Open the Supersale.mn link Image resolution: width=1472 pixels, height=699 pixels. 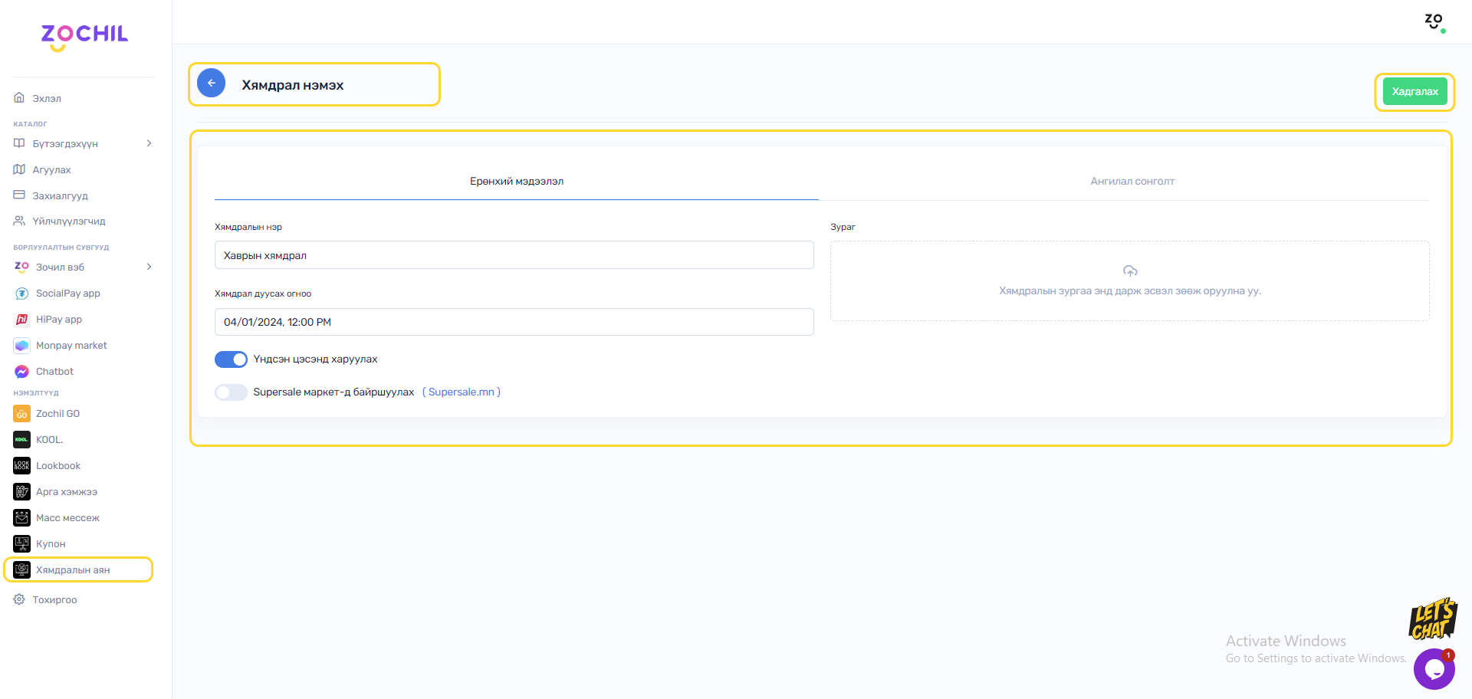[x=461, y=392]
